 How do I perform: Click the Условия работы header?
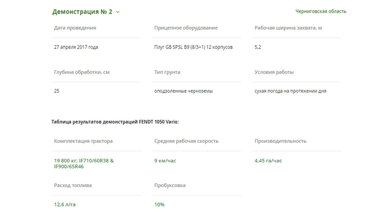click(274, 72)
